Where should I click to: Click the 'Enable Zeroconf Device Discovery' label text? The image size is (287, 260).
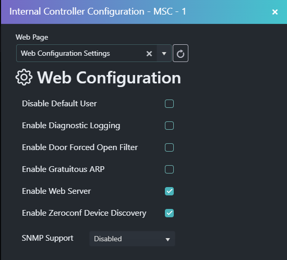[x=84, y=213]
